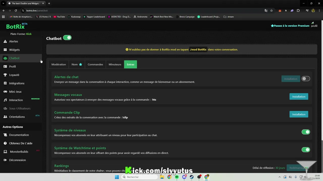Toggle the main Chatbot switch off
The width and height of the screenshot is (323, 181).
click(x=67, y=38)
